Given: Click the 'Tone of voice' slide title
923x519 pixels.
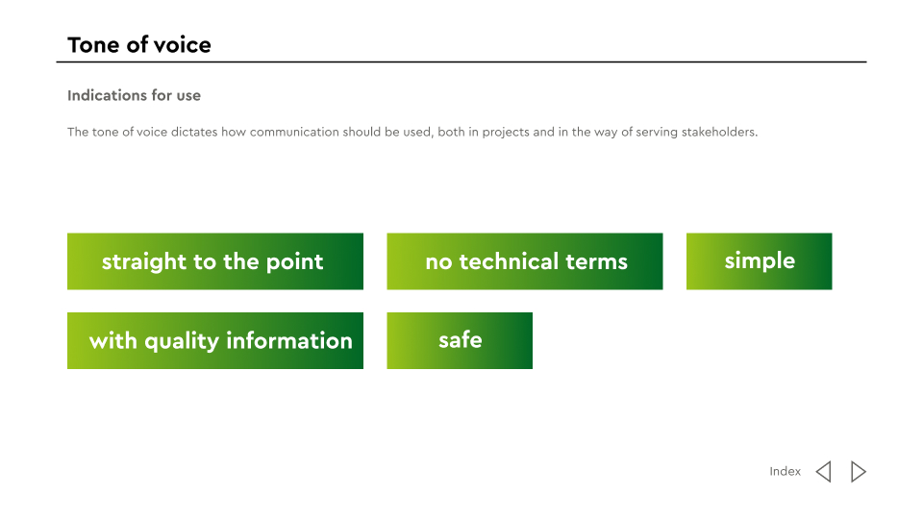Looking at the screenshot, I should tap(139, 45).
